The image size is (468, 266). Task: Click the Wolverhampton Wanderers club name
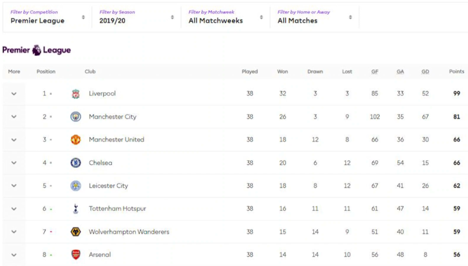[x=129, y=232]
